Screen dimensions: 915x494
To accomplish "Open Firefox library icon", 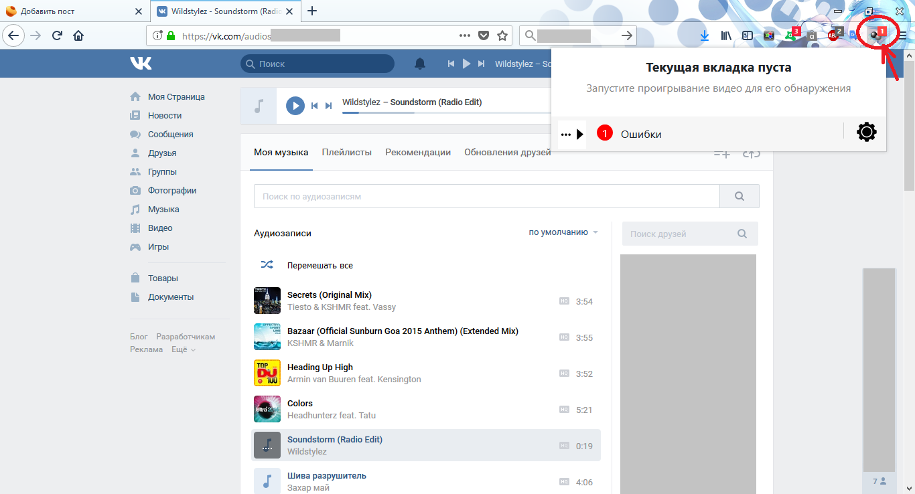I will point(726,36).
